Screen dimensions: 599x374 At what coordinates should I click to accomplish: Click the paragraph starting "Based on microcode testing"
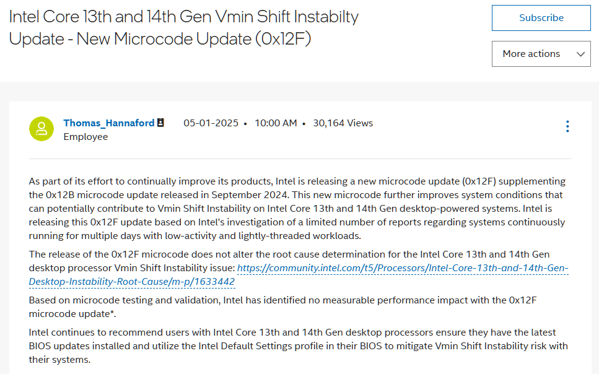(282, 307)
